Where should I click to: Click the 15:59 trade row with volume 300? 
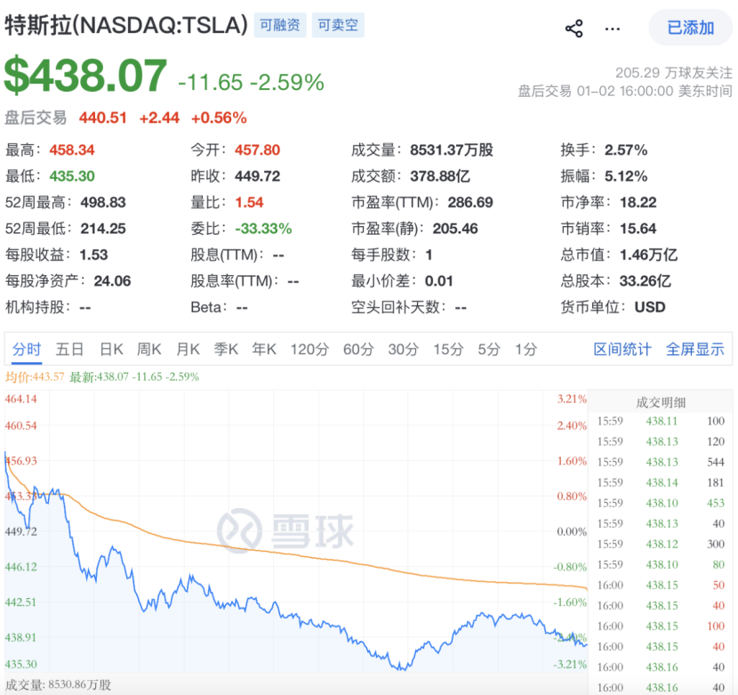click(661, 545)
